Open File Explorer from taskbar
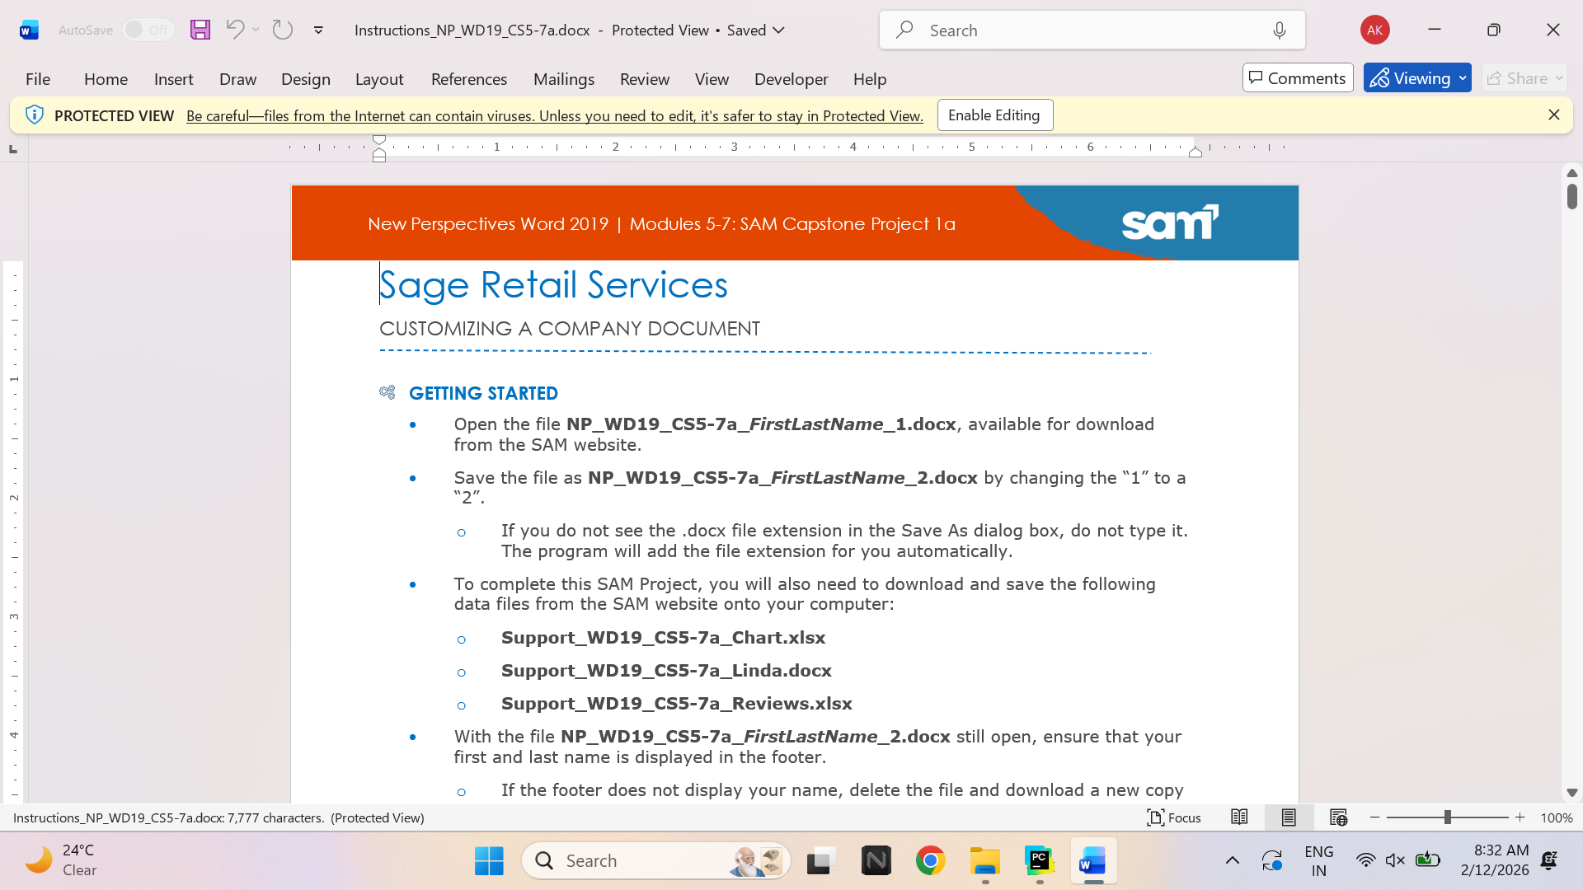Viewport: 1583px width, 890px height. 985,861
